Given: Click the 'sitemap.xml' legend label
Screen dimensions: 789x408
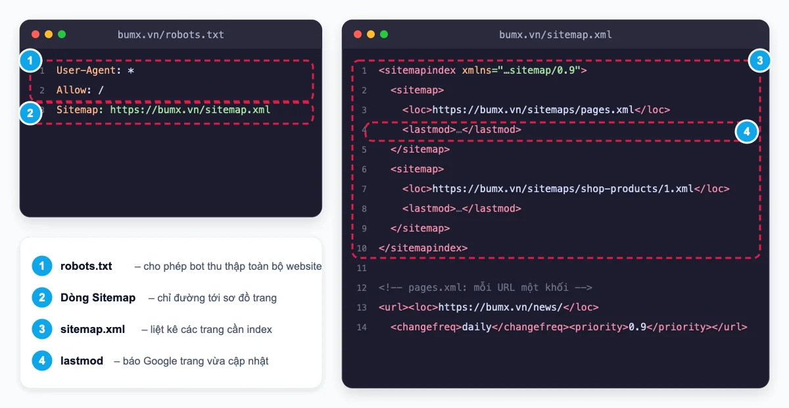Looking at the screenshot, I should tap(93, 330).
